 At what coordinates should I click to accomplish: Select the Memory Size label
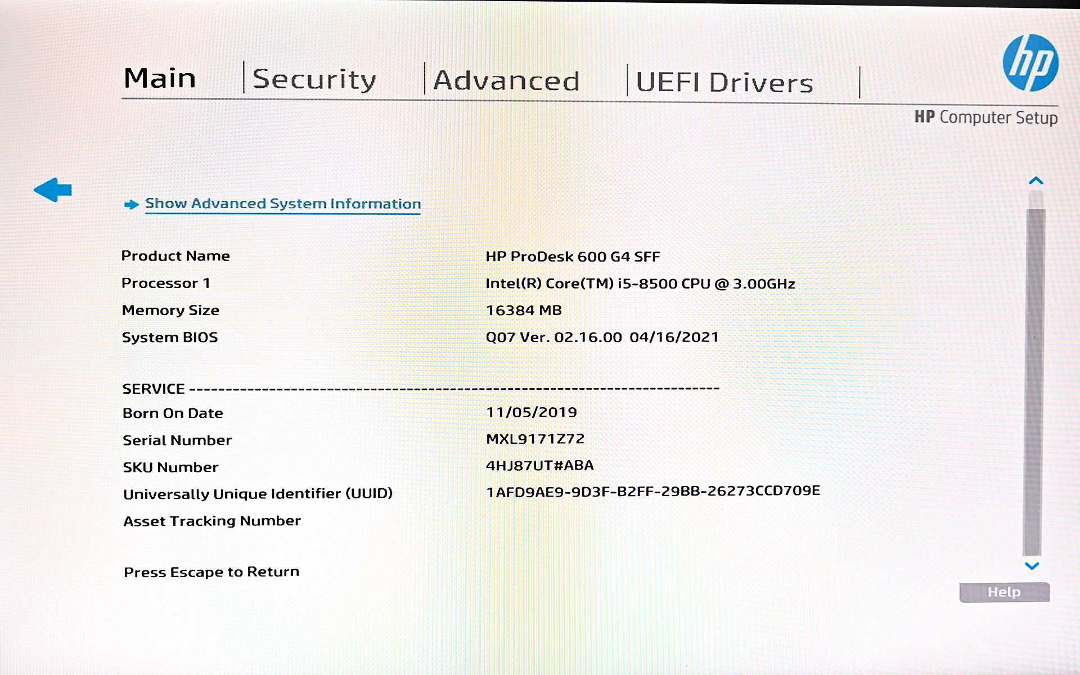[170, 310]
